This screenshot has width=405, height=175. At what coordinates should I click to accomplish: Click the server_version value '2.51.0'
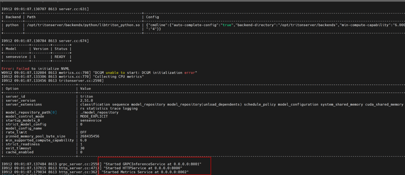point(86,100)
